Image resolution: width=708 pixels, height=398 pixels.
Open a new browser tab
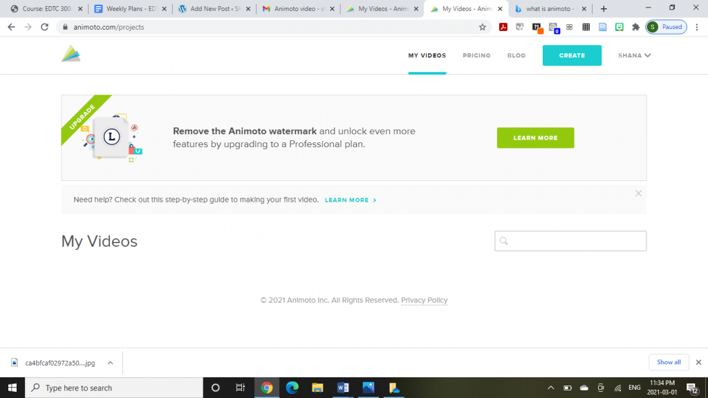point(604,8)
